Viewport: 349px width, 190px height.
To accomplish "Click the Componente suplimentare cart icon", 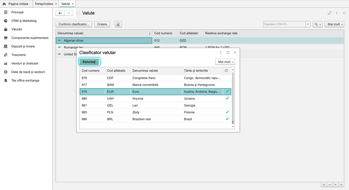I will point(6,38).
